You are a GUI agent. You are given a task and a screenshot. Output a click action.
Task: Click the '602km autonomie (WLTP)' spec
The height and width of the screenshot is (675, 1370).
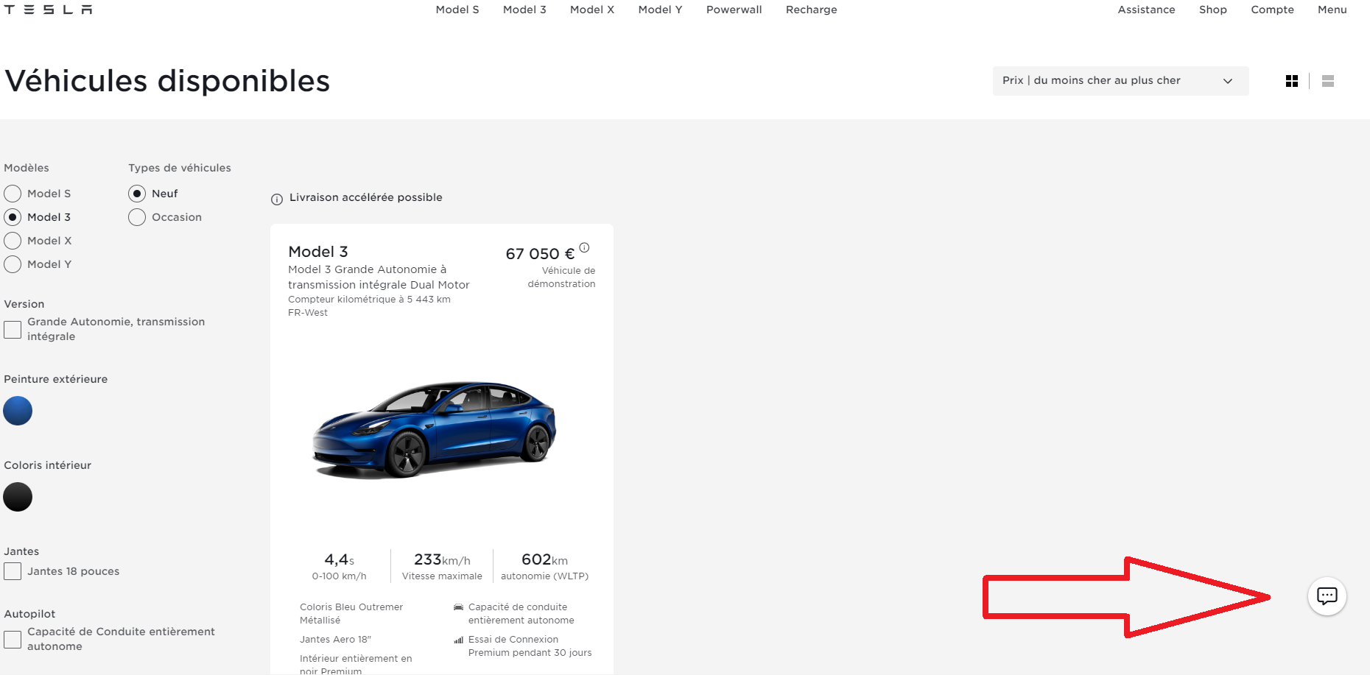pos(544,566)
